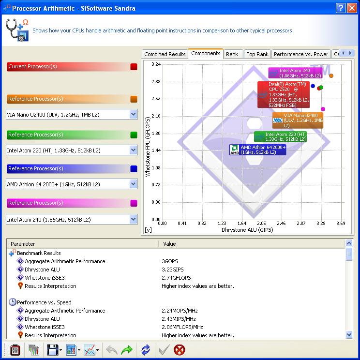This screenshot has height=360, width=360.
Task: Click the Value column header
Action: (252, 244)
